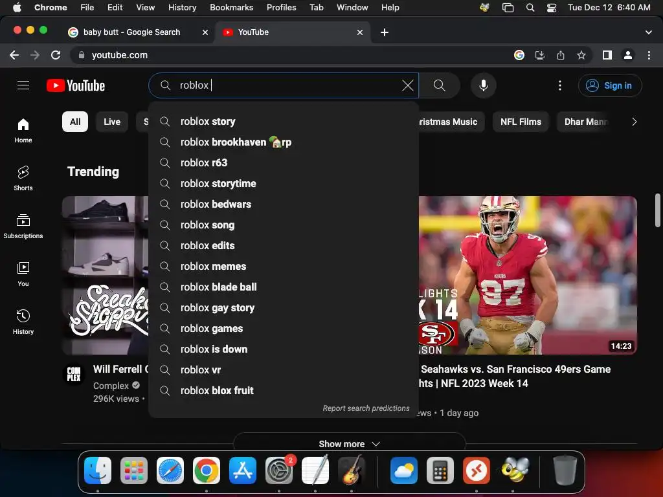Choose suggestion 'roblox blade ball'

tap(284, 287)
